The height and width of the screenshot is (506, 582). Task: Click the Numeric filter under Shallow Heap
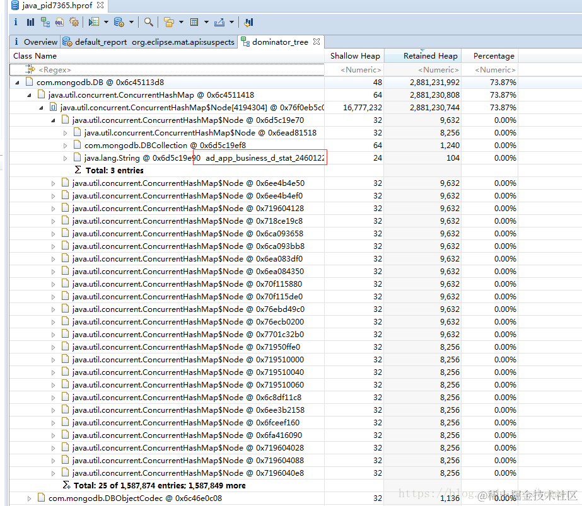[x=354, y=70]
